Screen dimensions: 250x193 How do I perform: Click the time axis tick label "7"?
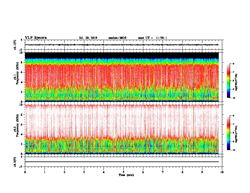click(163, 172)
